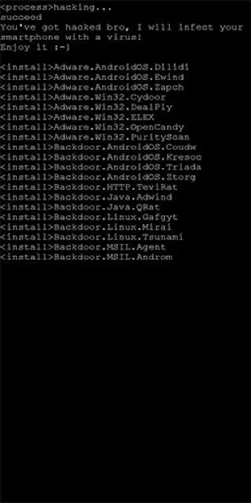Select the Backdoor.AndroidOS.Coudw install line
The image size is (251, 503).
(98, 147)
